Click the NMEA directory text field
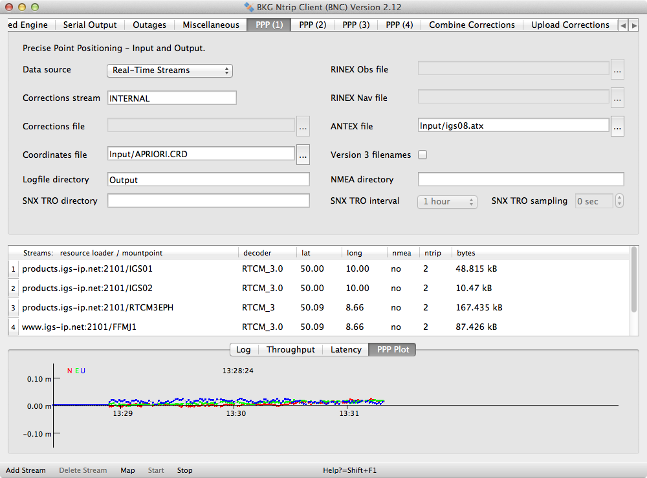 [521, 179]
